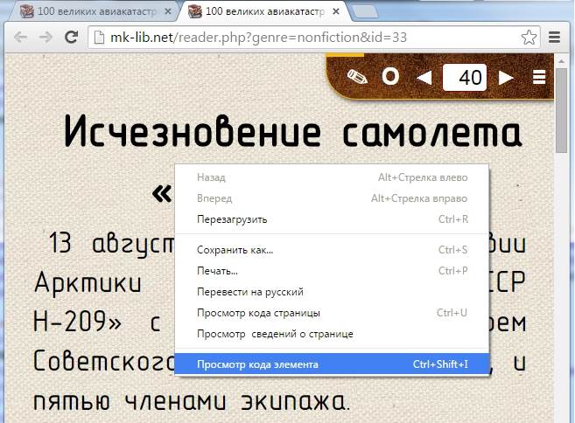The width and height of the screenshot is (575, 423).
Task: Click the browser forward arrow
Action: (x=46, y=37)
